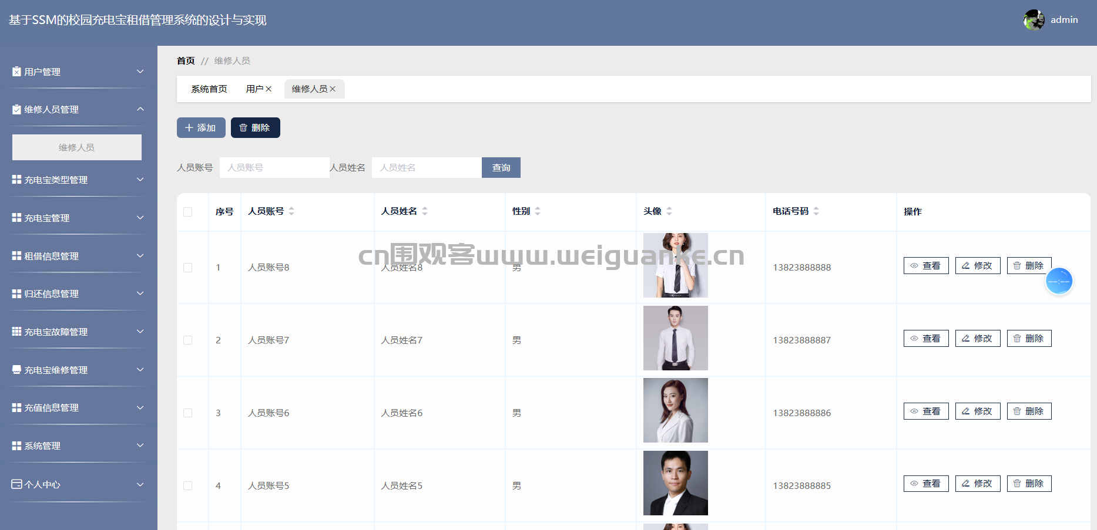This screenshot has width=1097, height=530.
Task: Toggle the select-all header checkbox
Action: point(188,212)
